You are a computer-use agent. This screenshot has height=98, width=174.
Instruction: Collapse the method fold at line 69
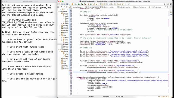[x=73, y=77]
